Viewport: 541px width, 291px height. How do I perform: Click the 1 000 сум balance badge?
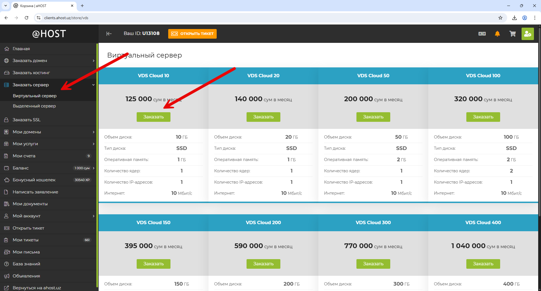[82, 168]
